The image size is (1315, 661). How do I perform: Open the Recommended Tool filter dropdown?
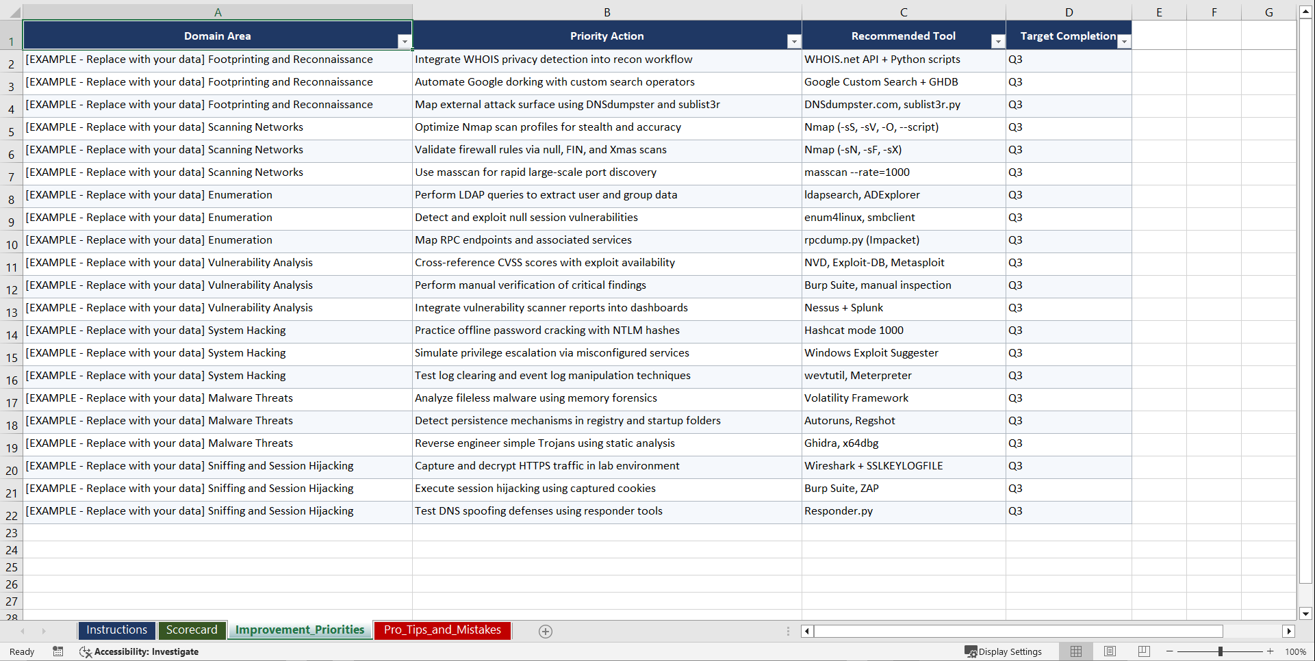click(x=997, y=41)
